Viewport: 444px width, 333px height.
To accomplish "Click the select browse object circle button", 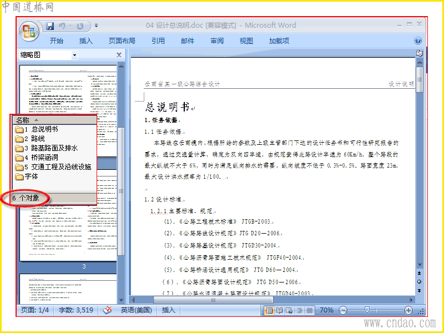I will tap(420, 282).
